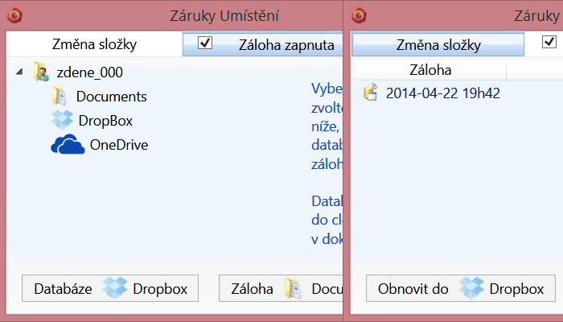Viewport: 563px width, 322px height.
Task: Click the Documents folder icon in tree
Action: point(60,97)
